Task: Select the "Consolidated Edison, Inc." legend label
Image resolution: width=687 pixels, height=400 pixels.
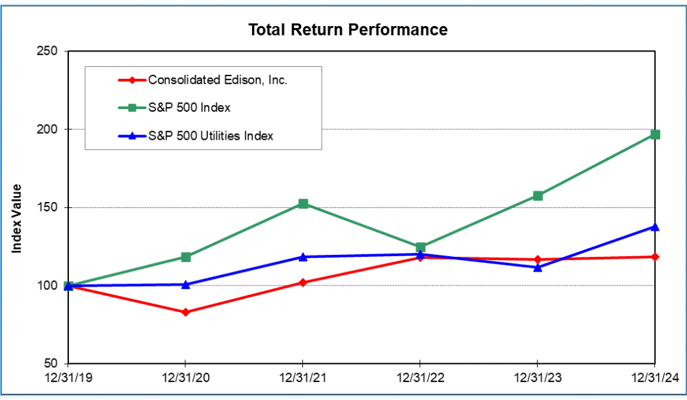Action: click(x=217, y=80)
